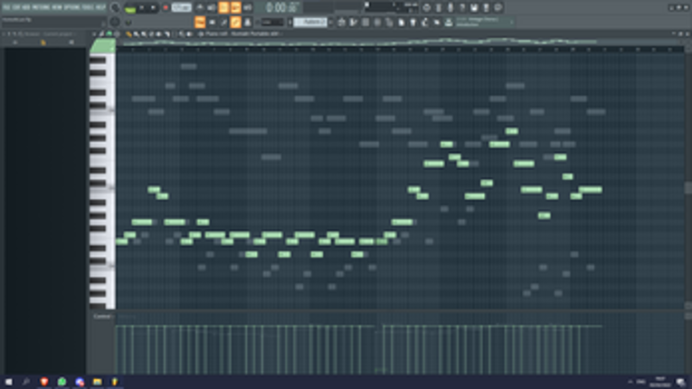The image size is (692, 389).
Task: Open the Pattern selector dropdown
Action: pos(310,22)
